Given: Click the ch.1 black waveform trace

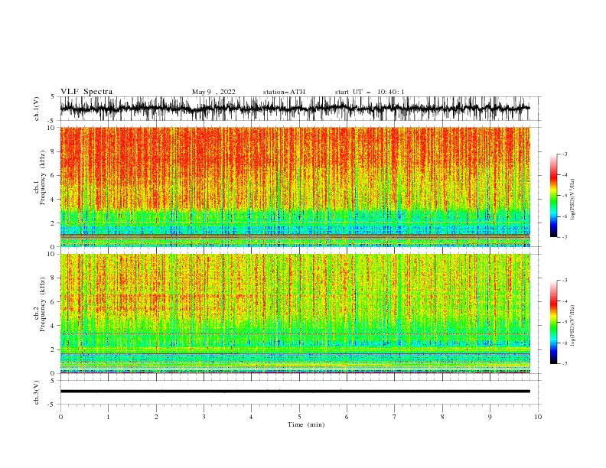Looking at the screenshot, I should coord(295,109).
